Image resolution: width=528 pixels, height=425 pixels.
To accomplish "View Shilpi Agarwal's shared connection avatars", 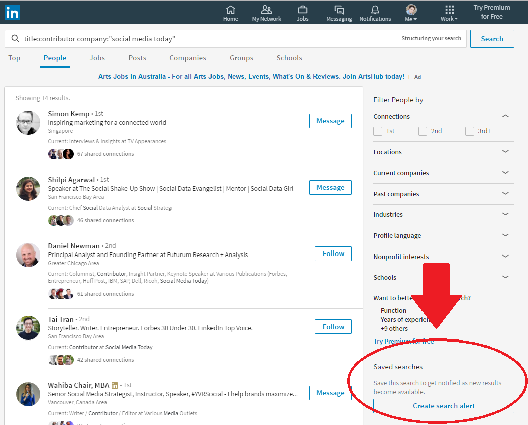I will tap(61, 220).
